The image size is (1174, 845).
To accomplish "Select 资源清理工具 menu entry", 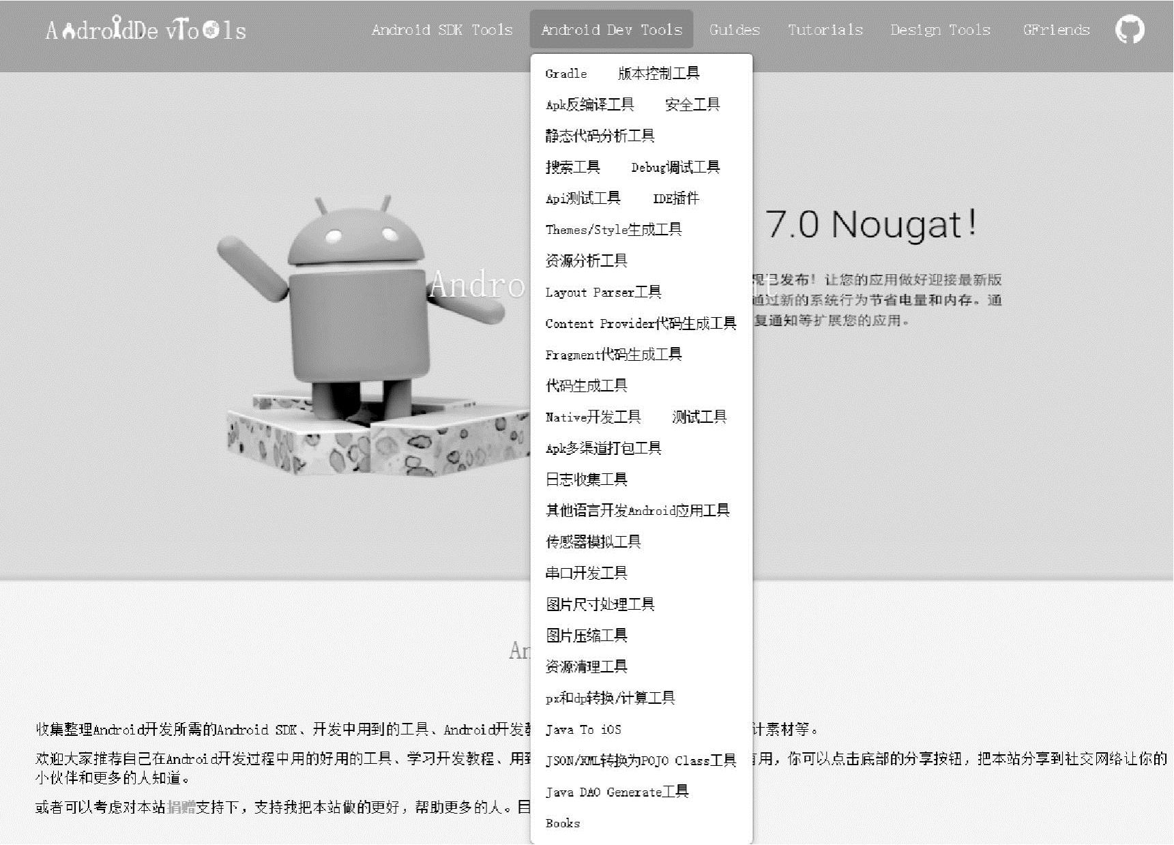I will [587, 667].
